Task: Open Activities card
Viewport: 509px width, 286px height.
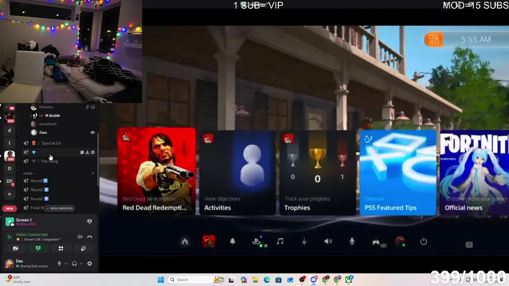Action: (x=237, y=173)
